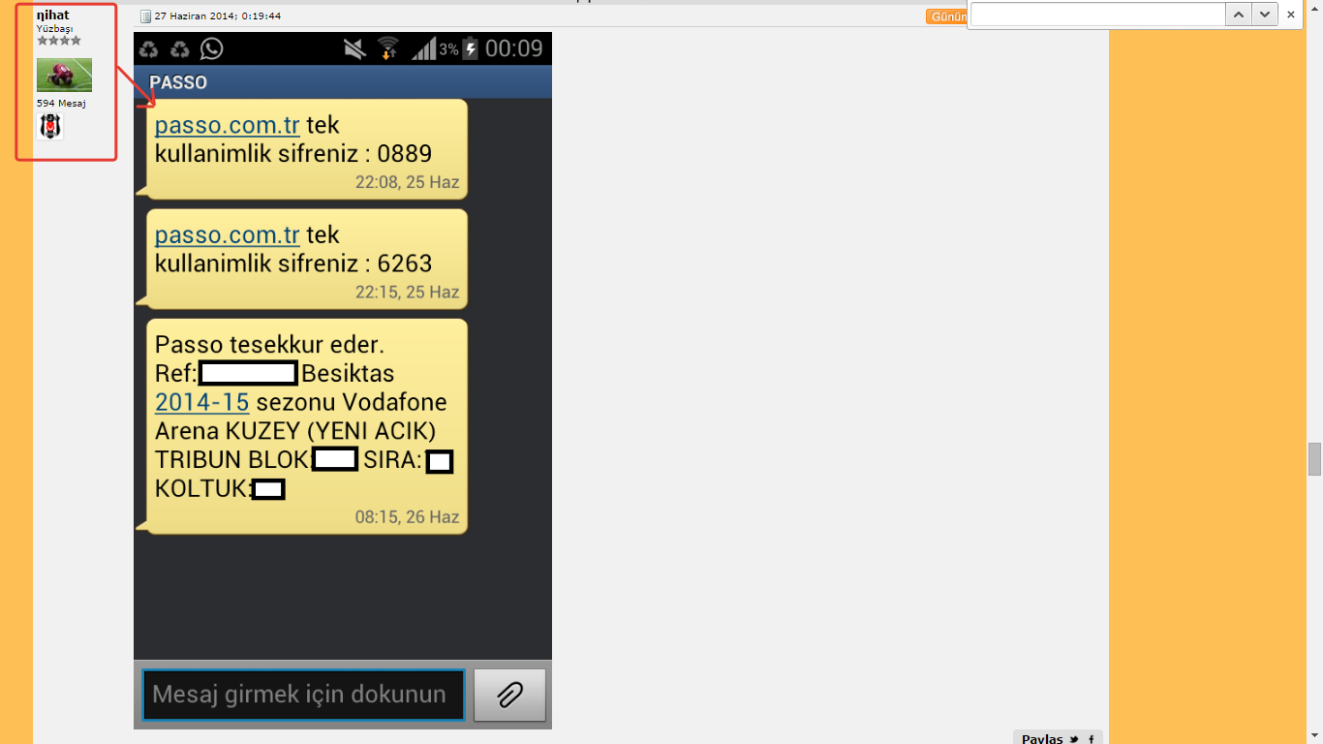This screenshot has width=1323, height=744.
Task: Click the battery charging icon
Action: [471, 48]
